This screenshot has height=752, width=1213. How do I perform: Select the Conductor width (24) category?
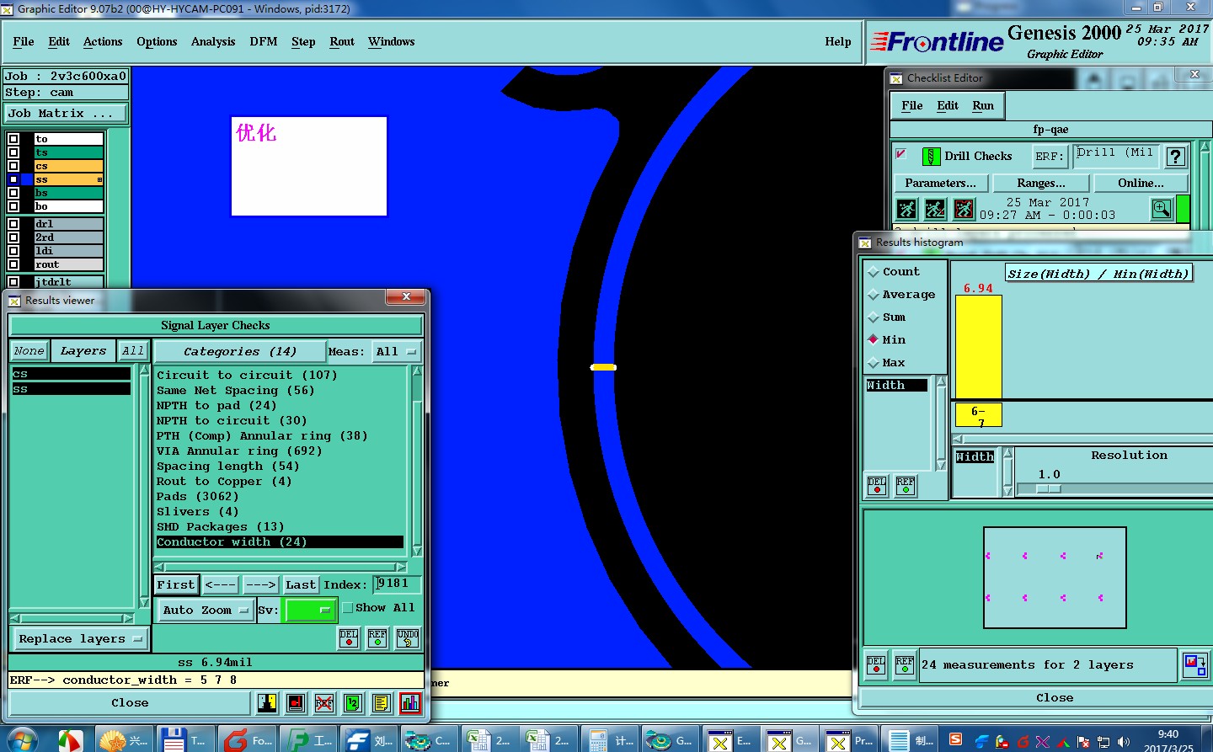280,542
